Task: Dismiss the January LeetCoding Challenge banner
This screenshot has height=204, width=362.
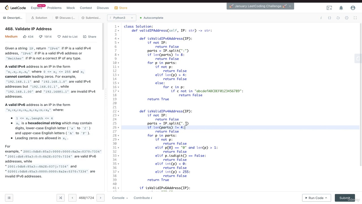Action: click(x=290, y=6)
